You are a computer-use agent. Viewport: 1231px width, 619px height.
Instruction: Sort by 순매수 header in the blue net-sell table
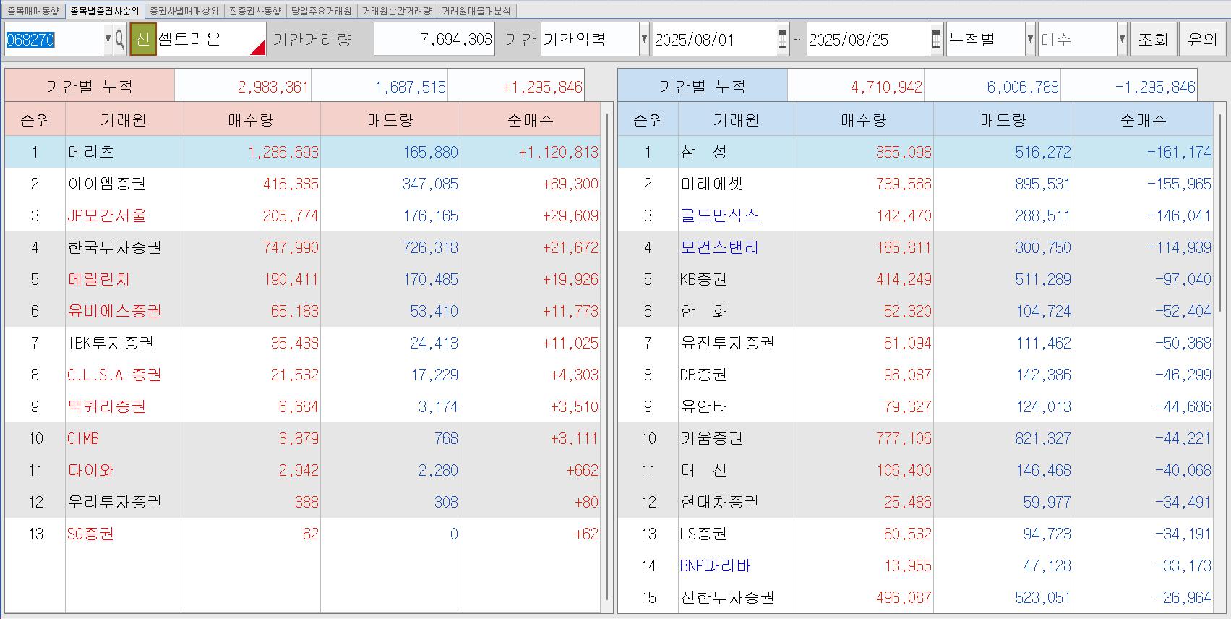tap(1143, 120)
